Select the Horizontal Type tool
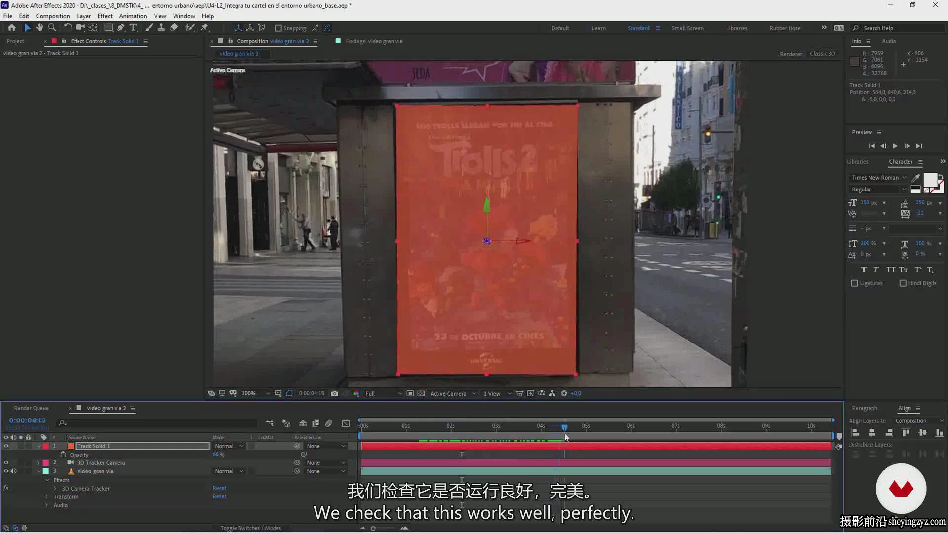The width and height of the screenshot is (948, 533). click(133, 28)
